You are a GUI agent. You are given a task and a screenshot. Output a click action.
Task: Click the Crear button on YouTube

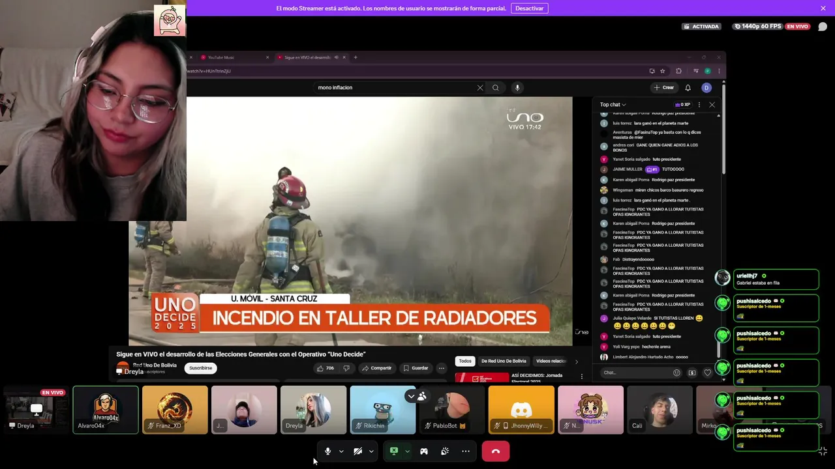coord(664,88)
